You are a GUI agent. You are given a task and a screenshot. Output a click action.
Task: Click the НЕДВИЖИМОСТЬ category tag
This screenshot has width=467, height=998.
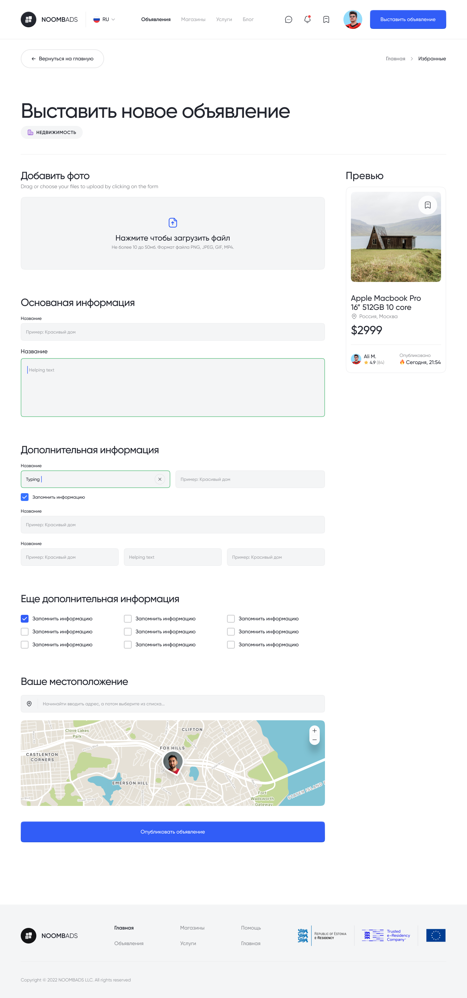pos(52,132)
